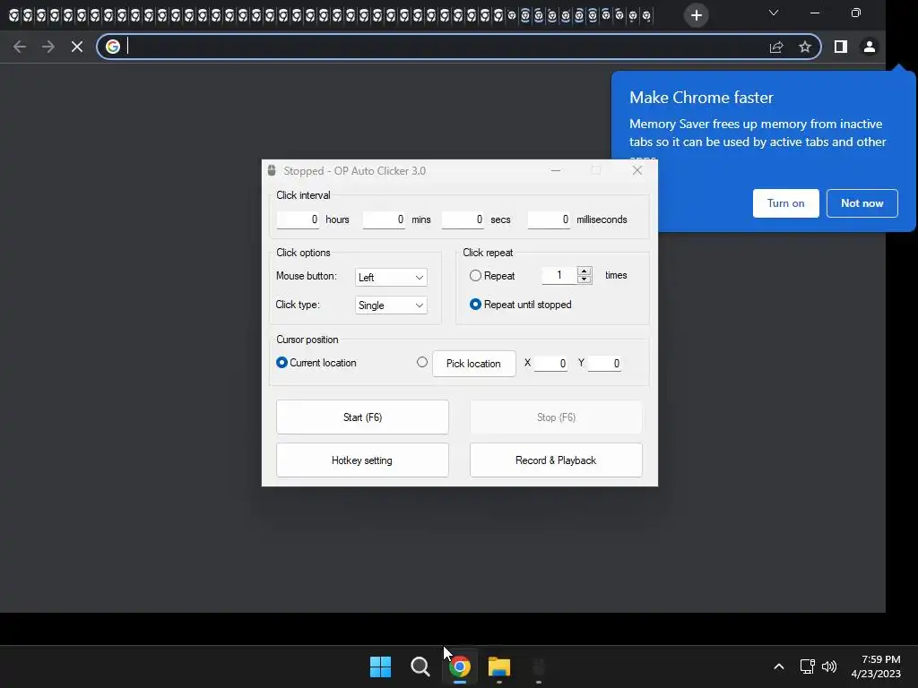
Task: Click the Google icon in address bar
Action: click(113, 47)
